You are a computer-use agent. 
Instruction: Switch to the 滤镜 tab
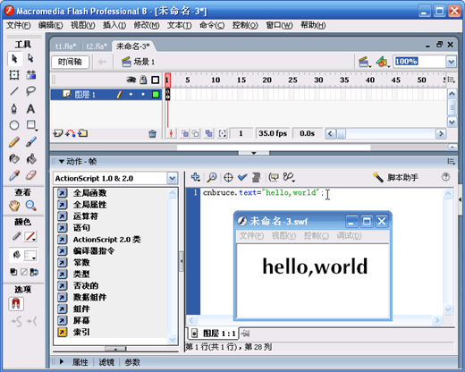(x=106, y=362)
